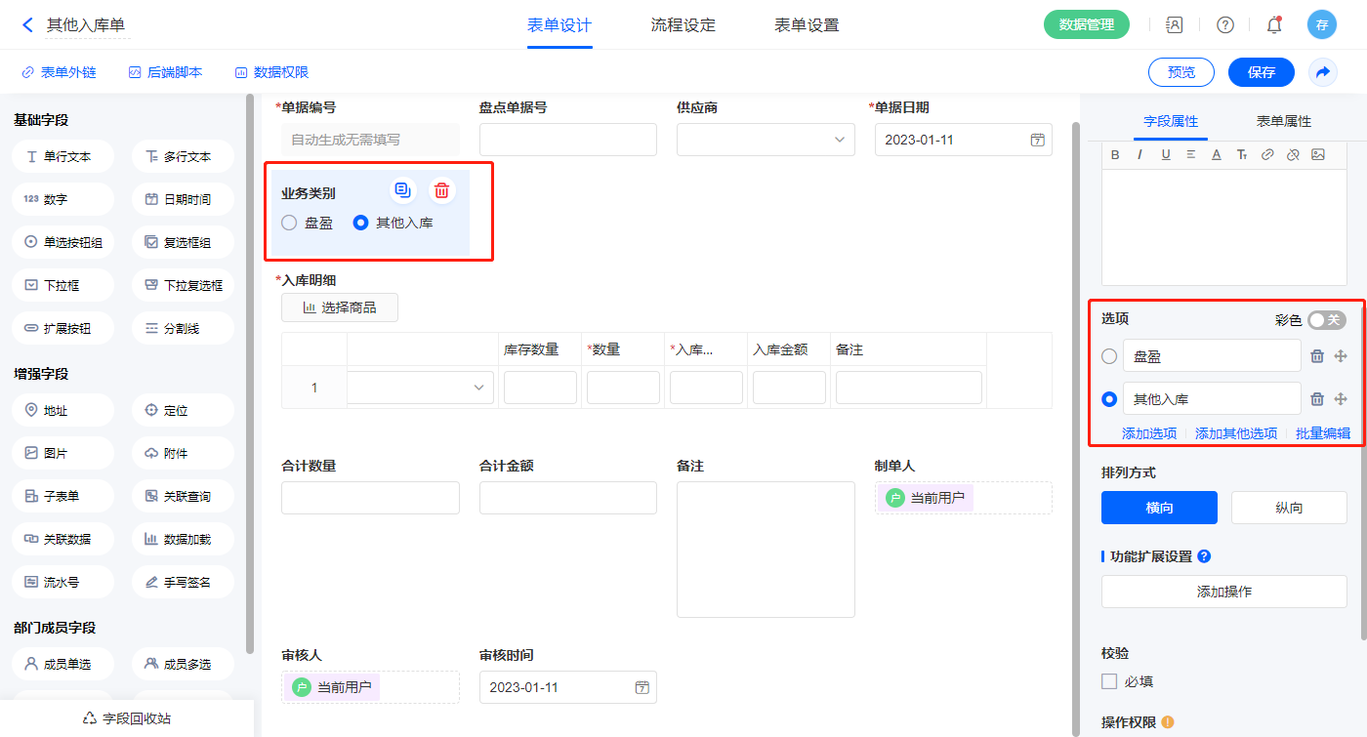Check the 必填 checkbox
The width and height of the screenshot is (1367, 737).
pyautogui.click(x=1109, y=681)
